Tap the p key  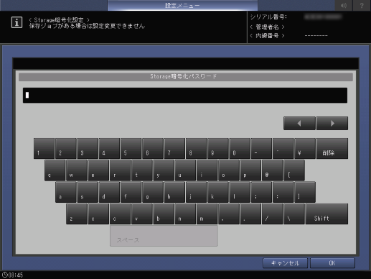(x=250, y=170)
